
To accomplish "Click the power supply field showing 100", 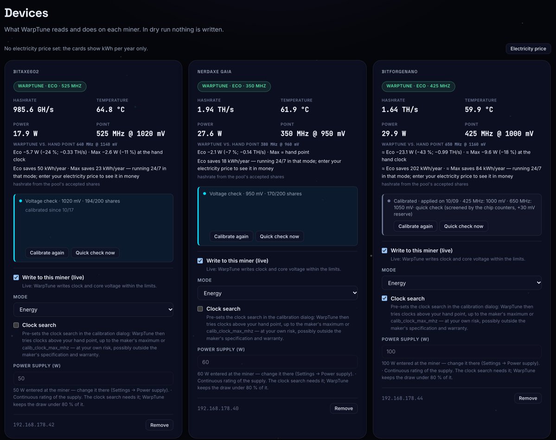I will [461, 352].
